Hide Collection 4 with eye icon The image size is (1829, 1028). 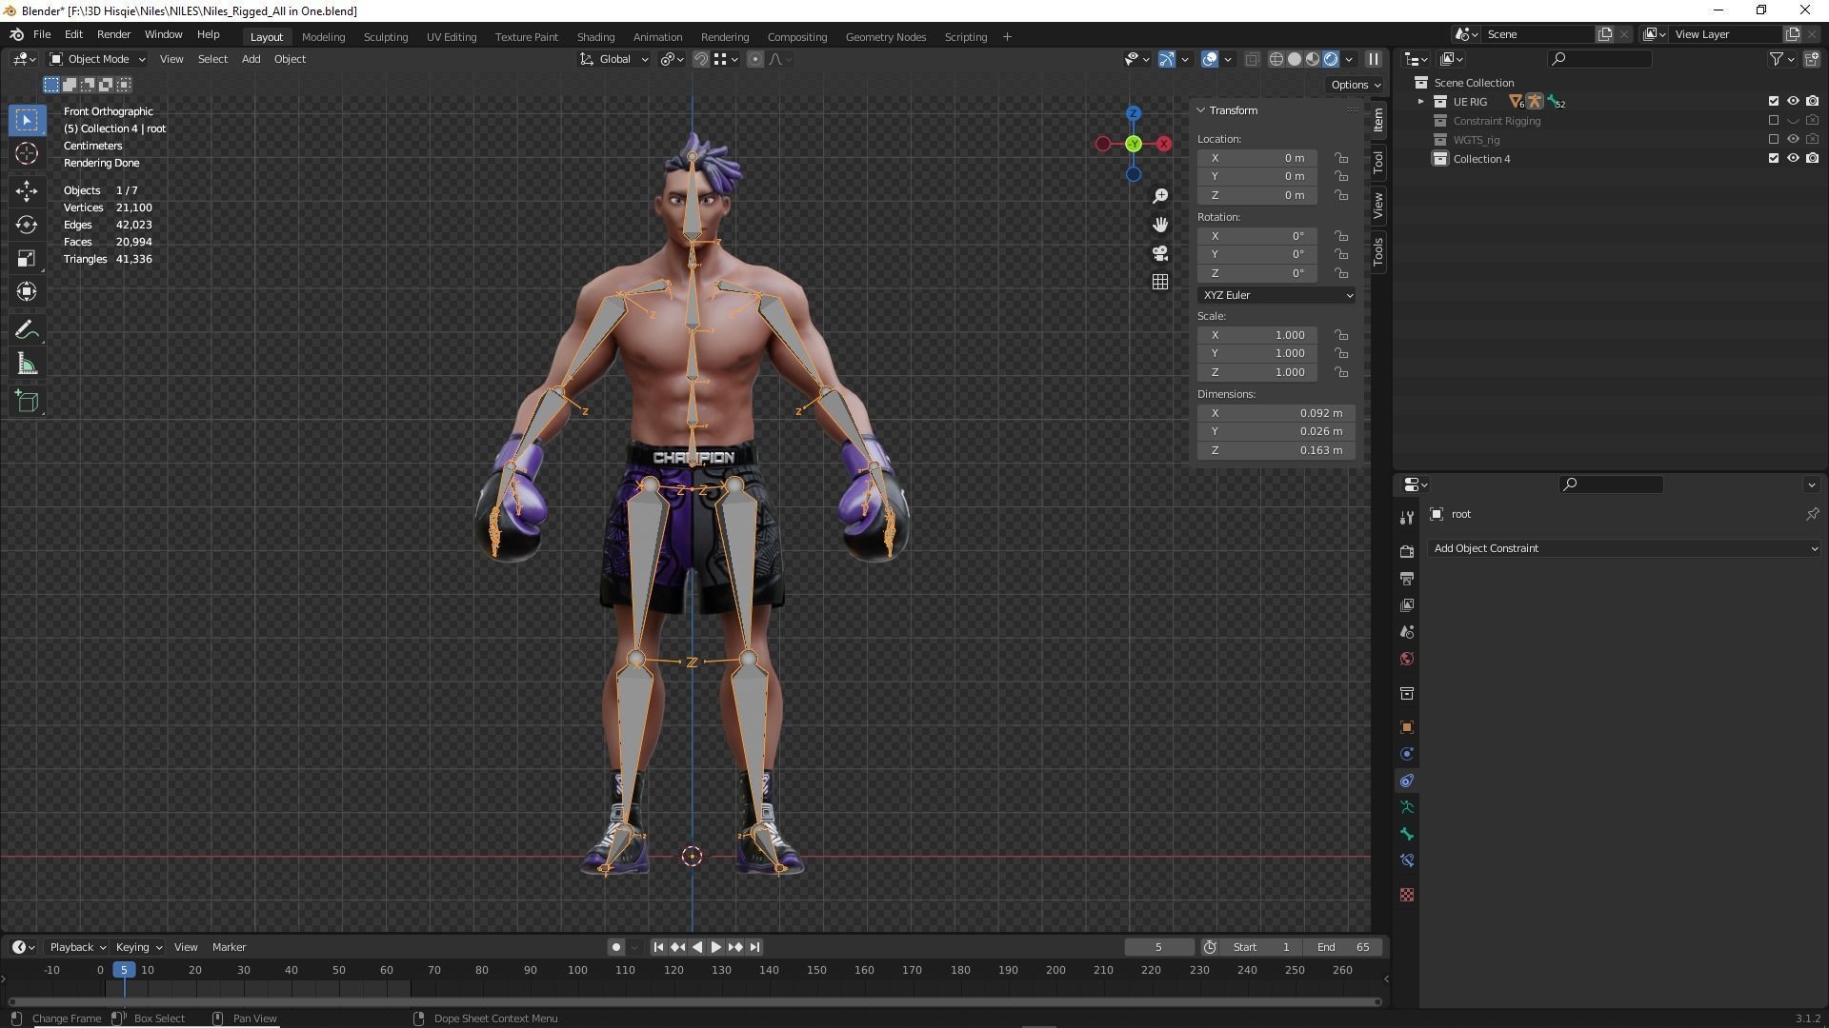click(x=1792, y=159)
